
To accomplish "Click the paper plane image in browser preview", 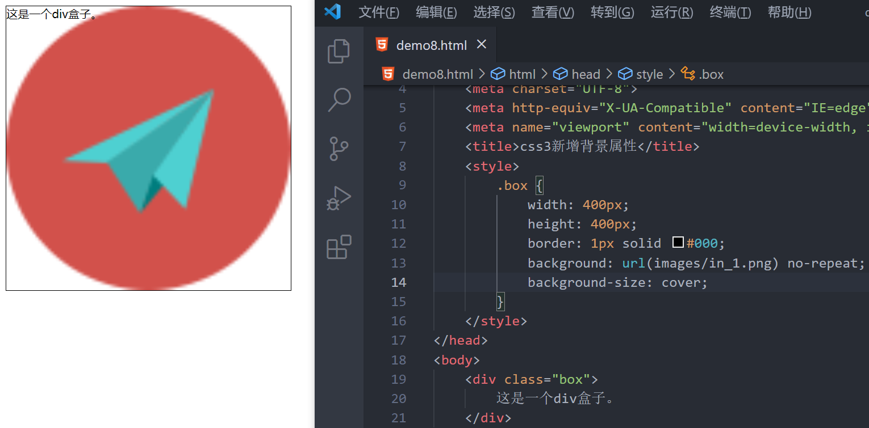I will point(149,149).
